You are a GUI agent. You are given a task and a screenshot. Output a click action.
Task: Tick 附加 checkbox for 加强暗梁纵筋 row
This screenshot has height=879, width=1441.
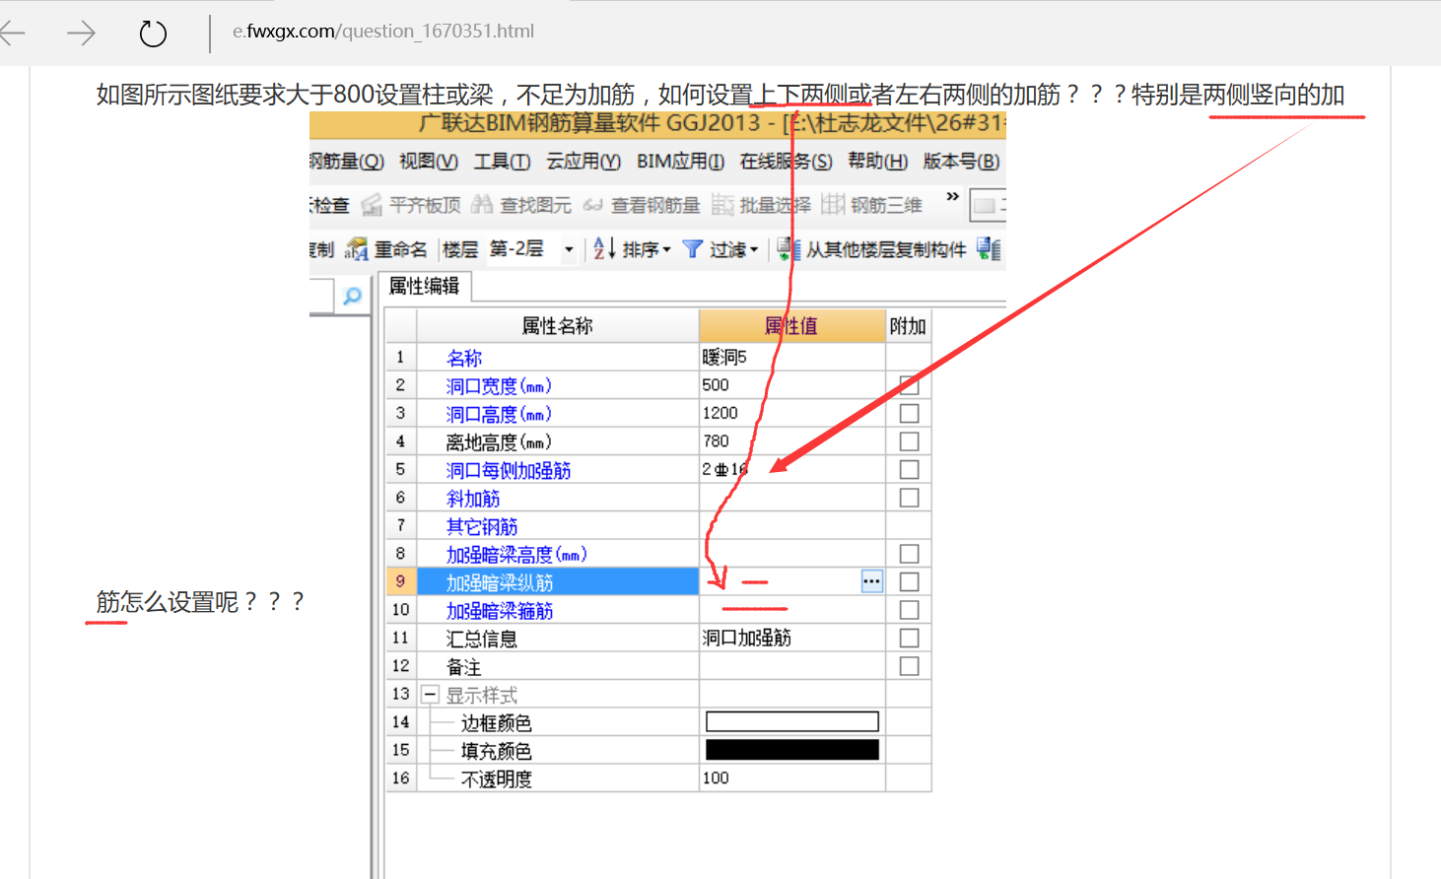coord(909,581)
